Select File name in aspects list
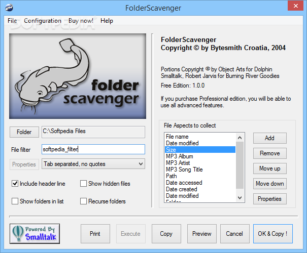The height and width of the screenshot is (253, 307). (x=200, y=137)
